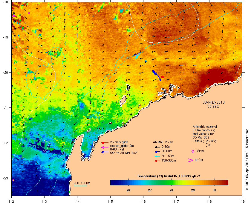This screenshot has height=203, width=251.
Task: Click the 'ANMN 12h av.' heading
Action: 163,142
